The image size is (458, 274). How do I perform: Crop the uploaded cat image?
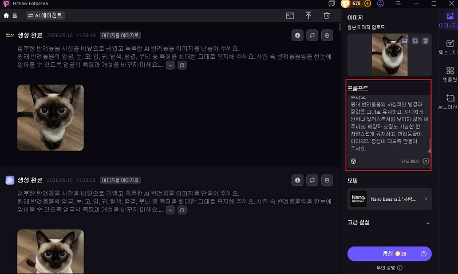tap(415, 41)
